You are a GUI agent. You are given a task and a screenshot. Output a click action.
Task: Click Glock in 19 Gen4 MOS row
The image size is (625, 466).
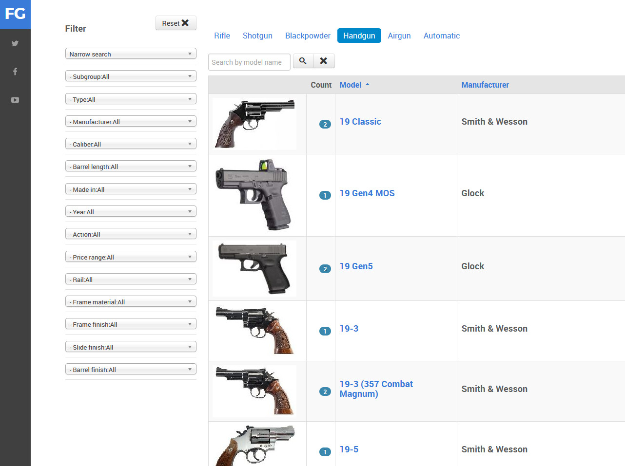click(473, 193)
